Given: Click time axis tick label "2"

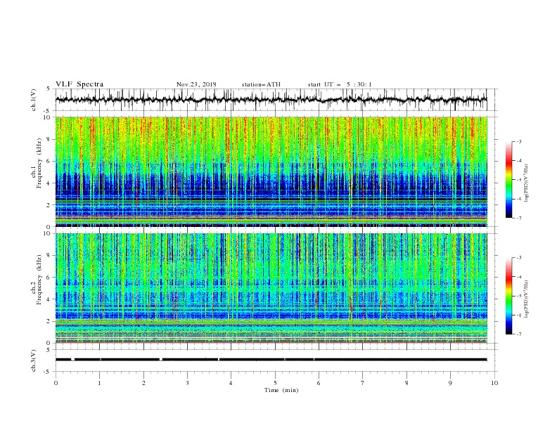Looking at the screenshot, I should 143,383.
